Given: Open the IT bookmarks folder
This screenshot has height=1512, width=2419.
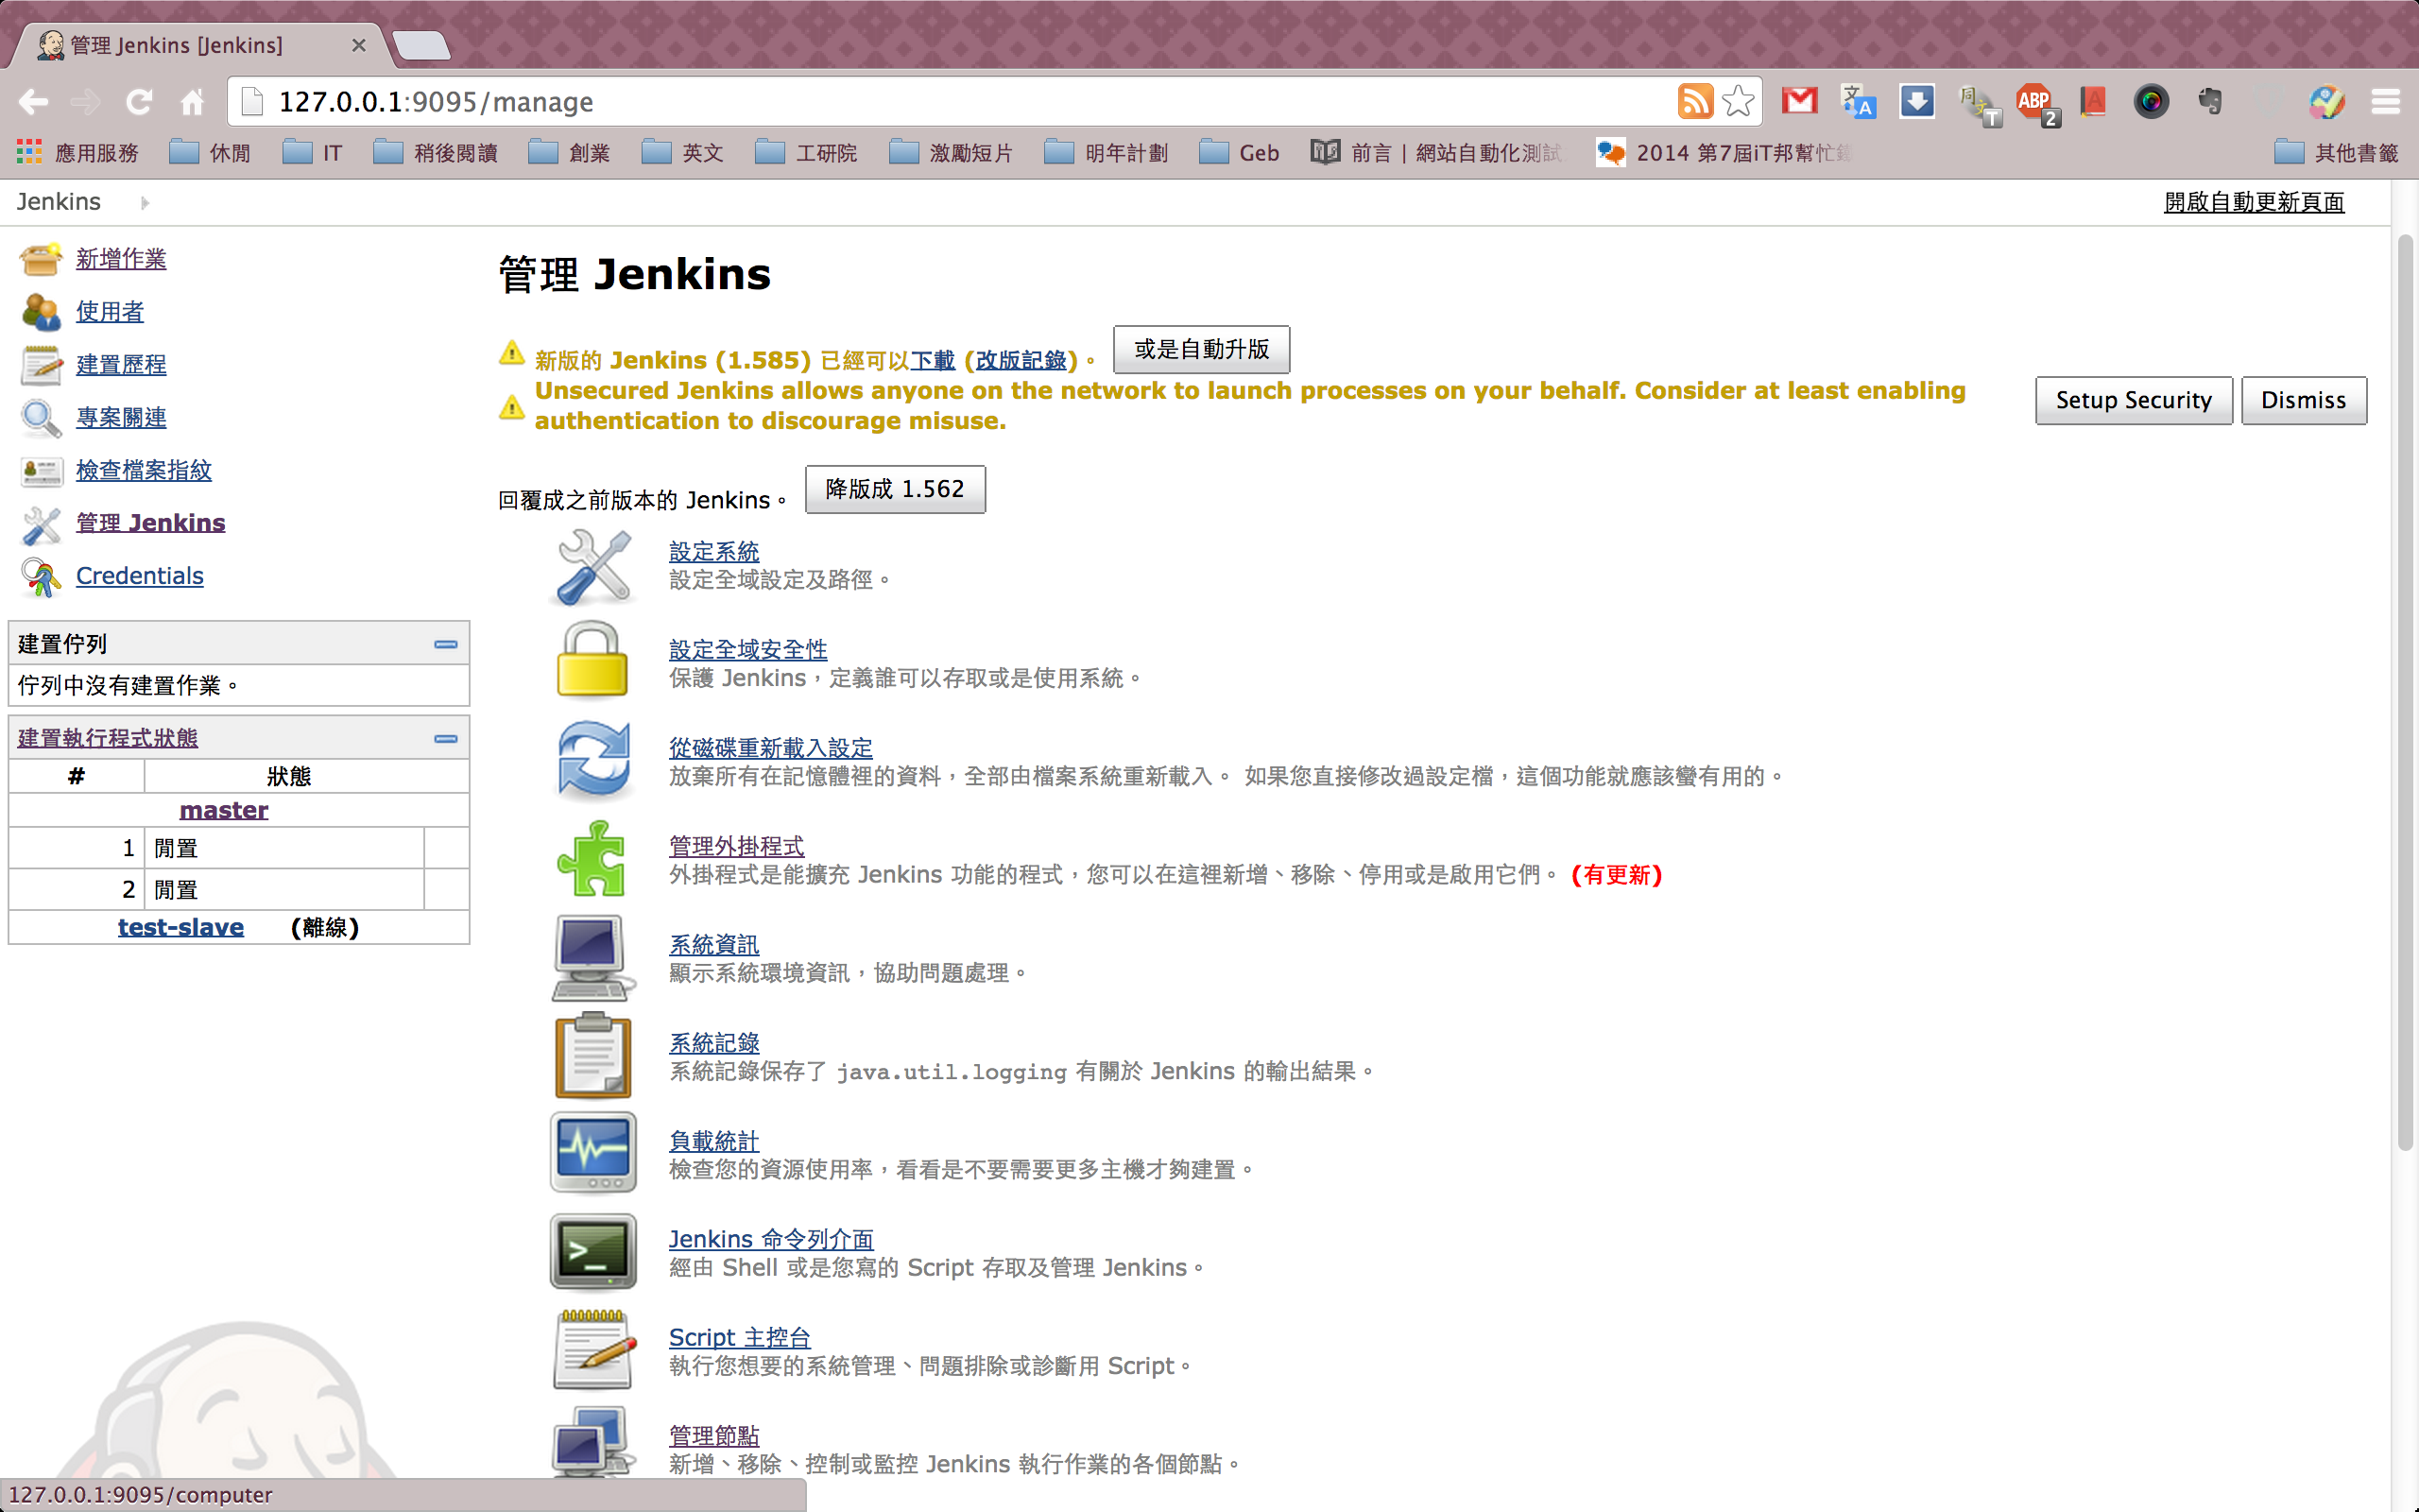Looking at the screenshot, I should [313, 153].
